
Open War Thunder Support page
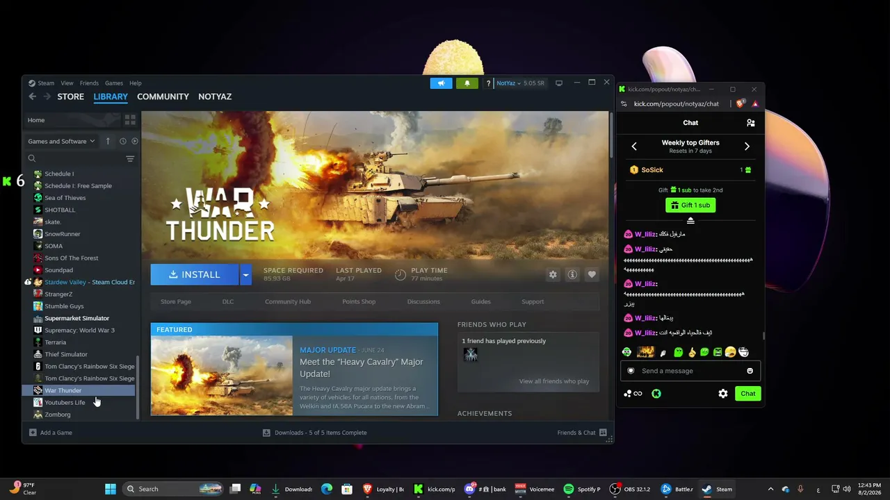(x=533, y=301)
